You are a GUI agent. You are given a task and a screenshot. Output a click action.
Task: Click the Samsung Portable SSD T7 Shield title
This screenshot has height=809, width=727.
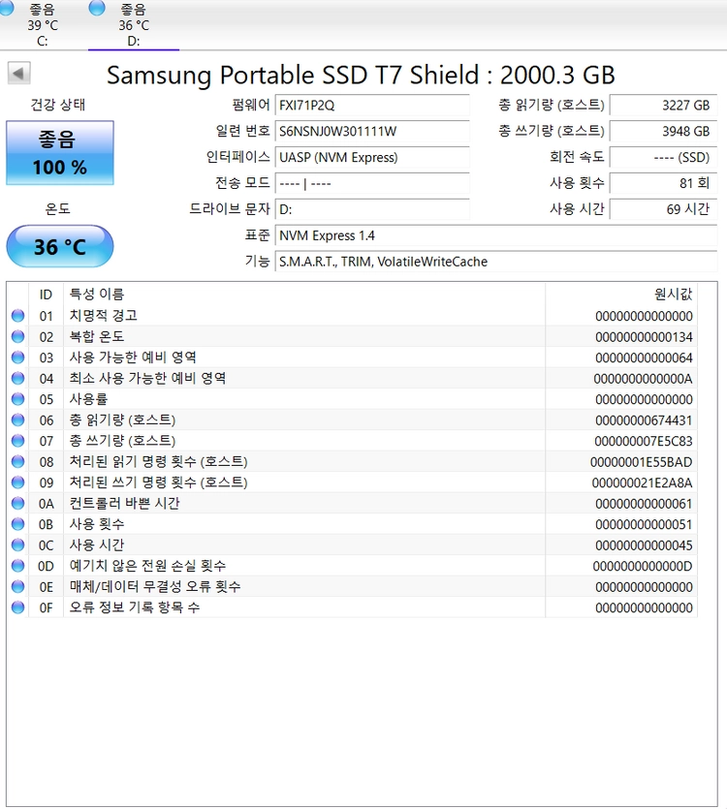361,75
